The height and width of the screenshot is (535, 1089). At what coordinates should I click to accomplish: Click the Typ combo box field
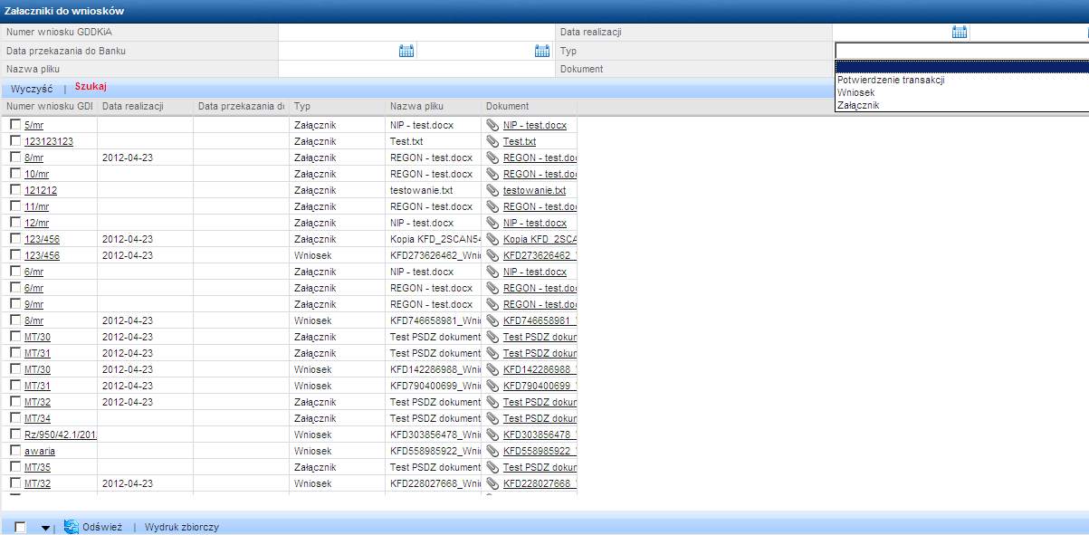point(961,51)
